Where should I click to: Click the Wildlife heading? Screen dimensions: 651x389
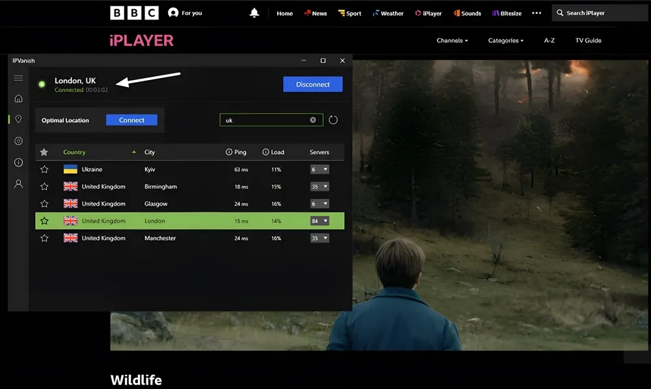(x=136, y=380)
